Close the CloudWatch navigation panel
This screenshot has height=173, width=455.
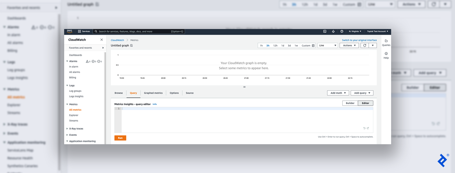click(101, 40)
